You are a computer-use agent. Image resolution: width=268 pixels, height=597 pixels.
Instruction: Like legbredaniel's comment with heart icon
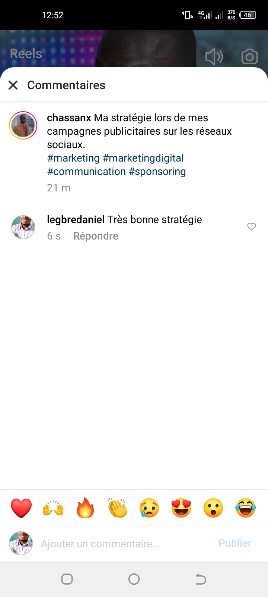(x=252, y=226)
